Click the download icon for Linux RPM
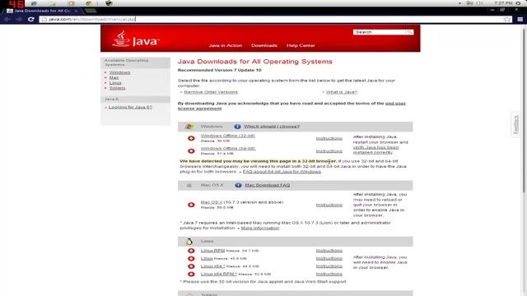The image size is (527, 296). (191, 251)
